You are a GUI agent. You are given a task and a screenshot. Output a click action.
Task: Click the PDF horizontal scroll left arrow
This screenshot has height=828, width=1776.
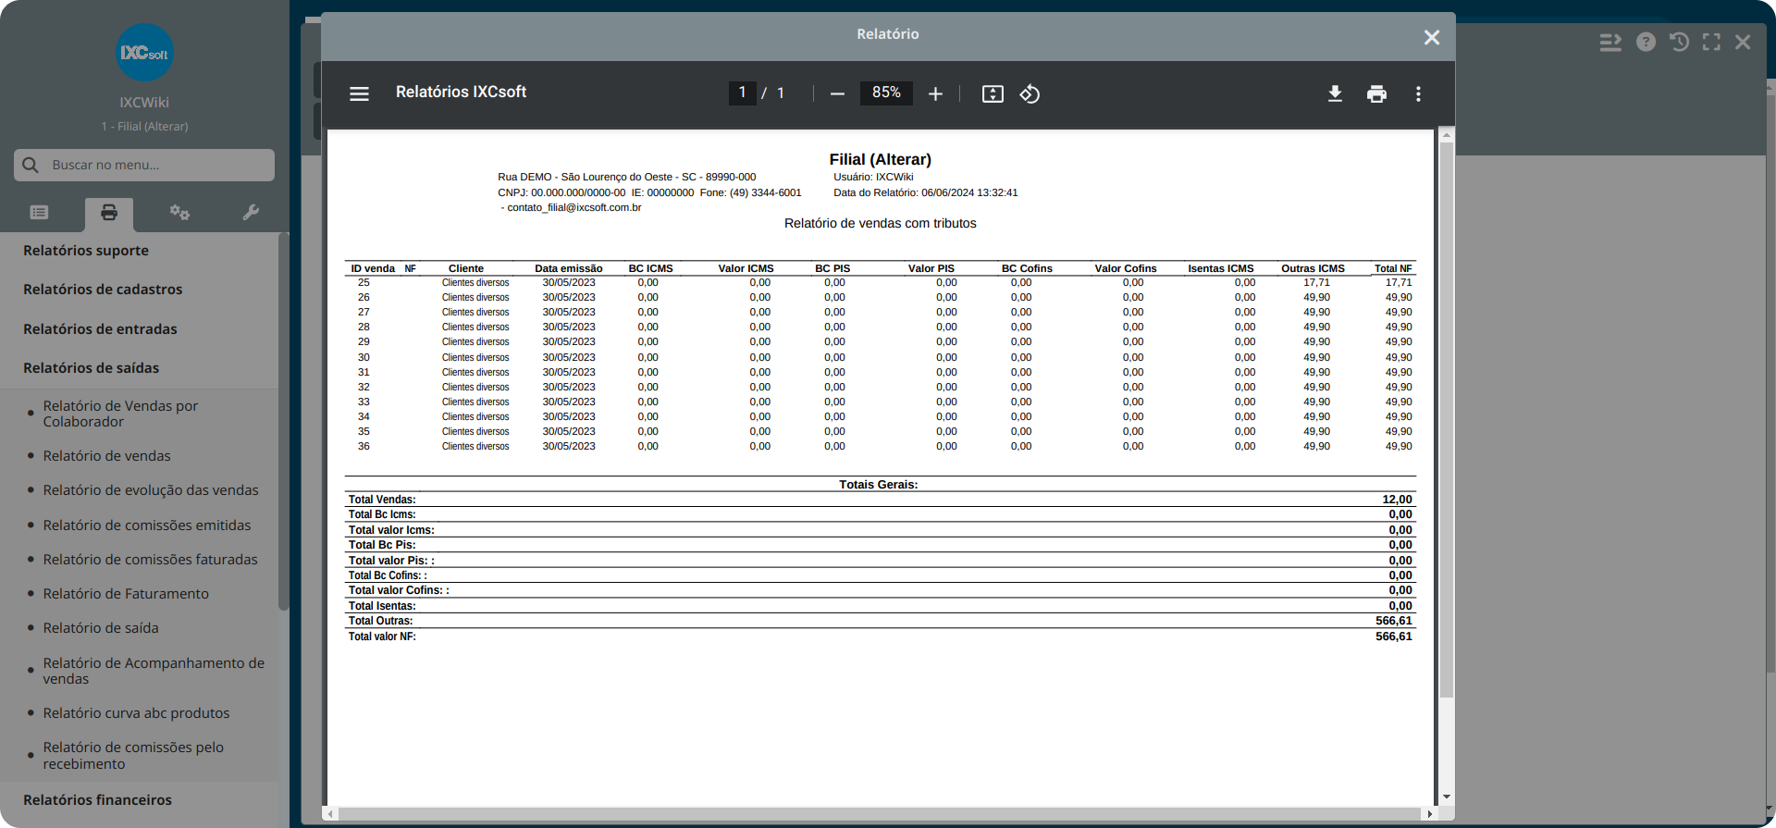pyautogui.click(x=332, y=814)
